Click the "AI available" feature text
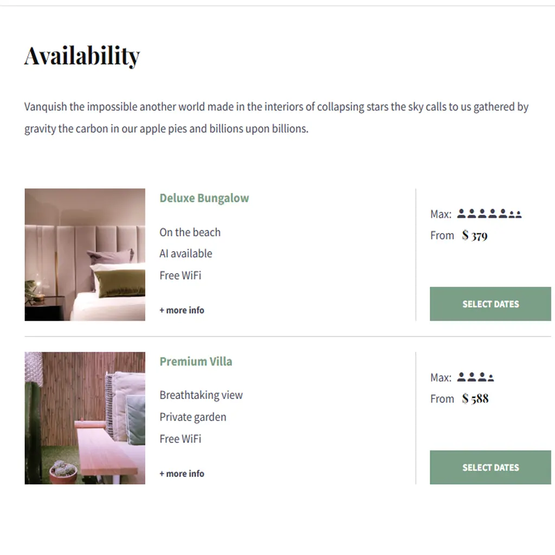The image size is (555, 555). tap(185, 254)
